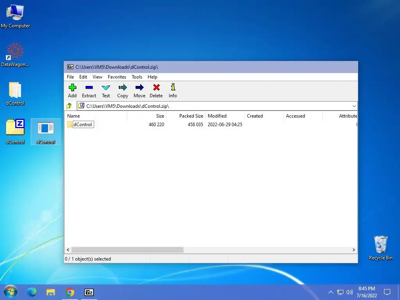Viewport: 400px width, 300px height.
Task: Select dControl folder icon in file list
Action: [70, 125]
